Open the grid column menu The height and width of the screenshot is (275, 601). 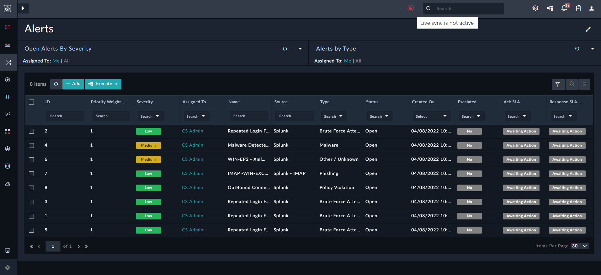[584, 84]
